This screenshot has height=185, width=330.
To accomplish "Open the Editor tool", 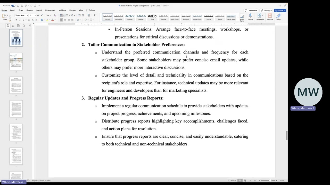I will pyautogui.click(x=278, y=17).
